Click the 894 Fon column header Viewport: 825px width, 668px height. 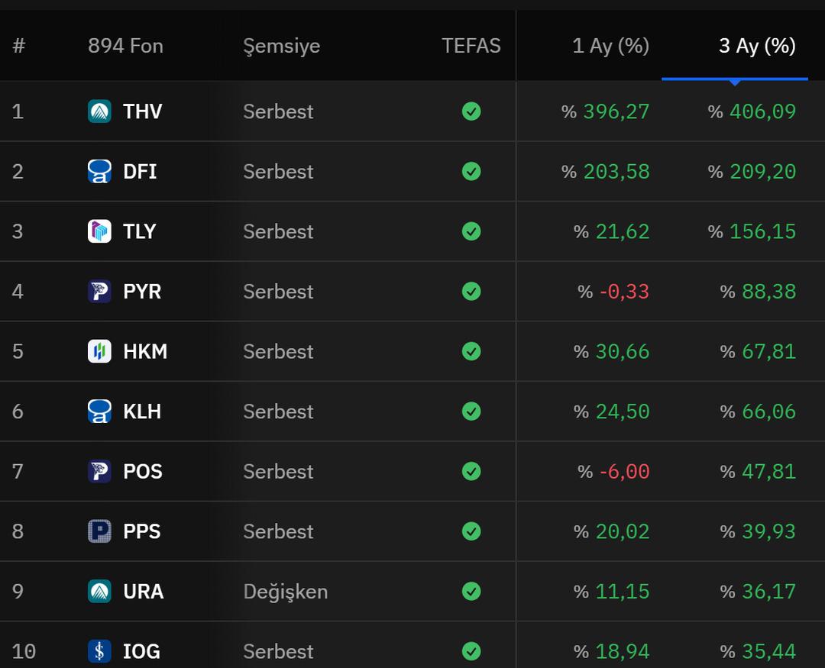(x=125, y=46)
